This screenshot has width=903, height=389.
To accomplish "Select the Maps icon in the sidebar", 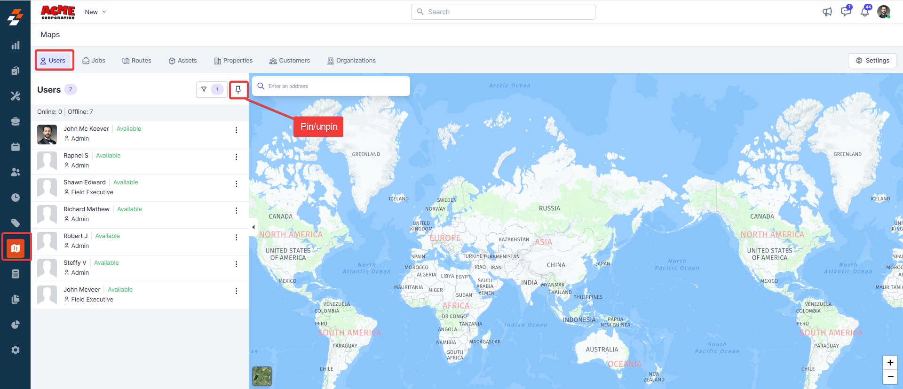I will 16,248.
